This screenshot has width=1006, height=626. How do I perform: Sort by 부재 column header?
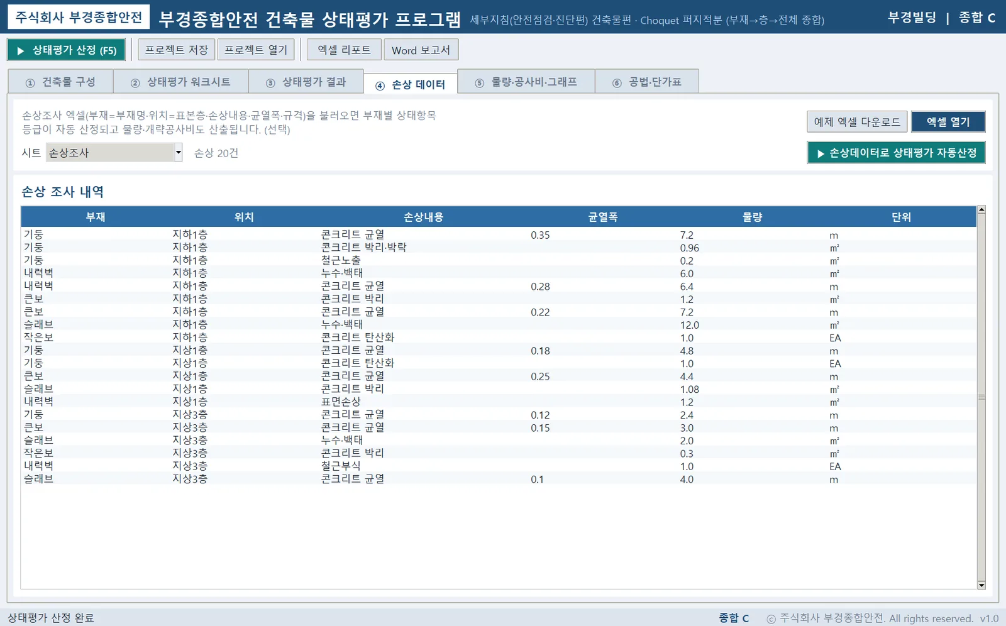point(96,217)
